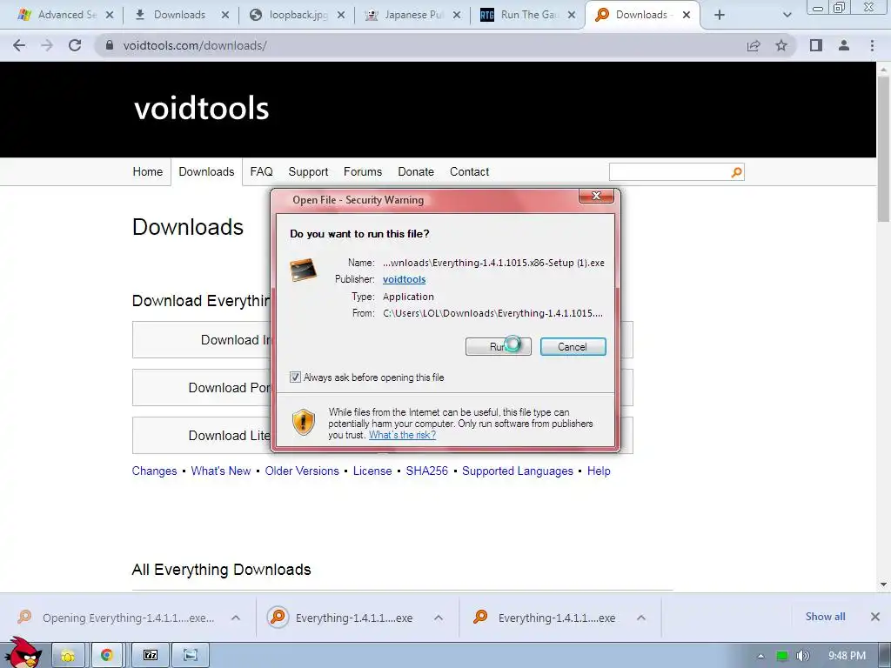Open the FAQ navigation item
The height and width of the screenshot is (668, 891).
click(261, 171)
